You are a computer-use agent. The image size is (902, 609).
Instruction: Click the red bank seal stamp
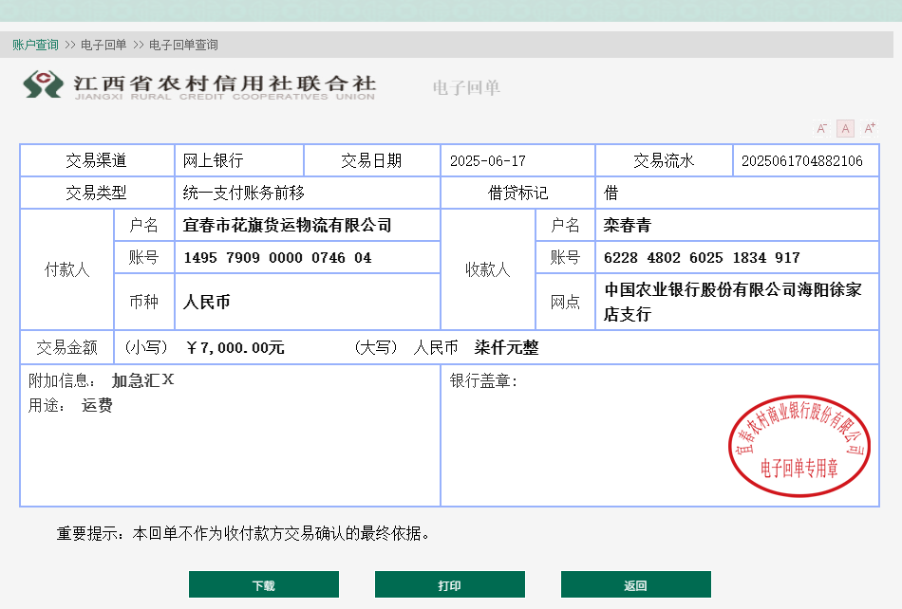point(799,445)
